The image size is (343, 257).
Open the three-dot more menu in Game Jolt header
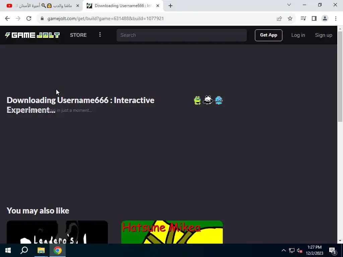(100, 34)
